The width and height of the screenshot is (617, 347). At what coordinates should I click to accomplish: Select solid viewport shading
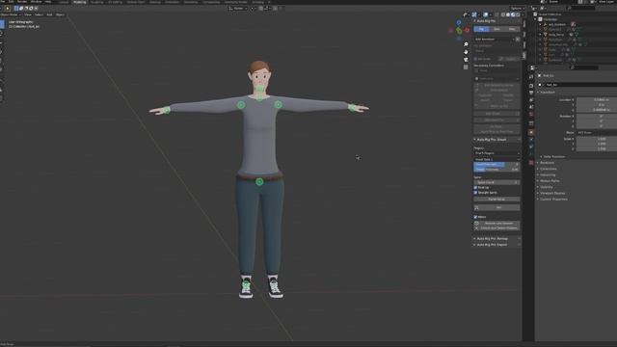[508, 14]
